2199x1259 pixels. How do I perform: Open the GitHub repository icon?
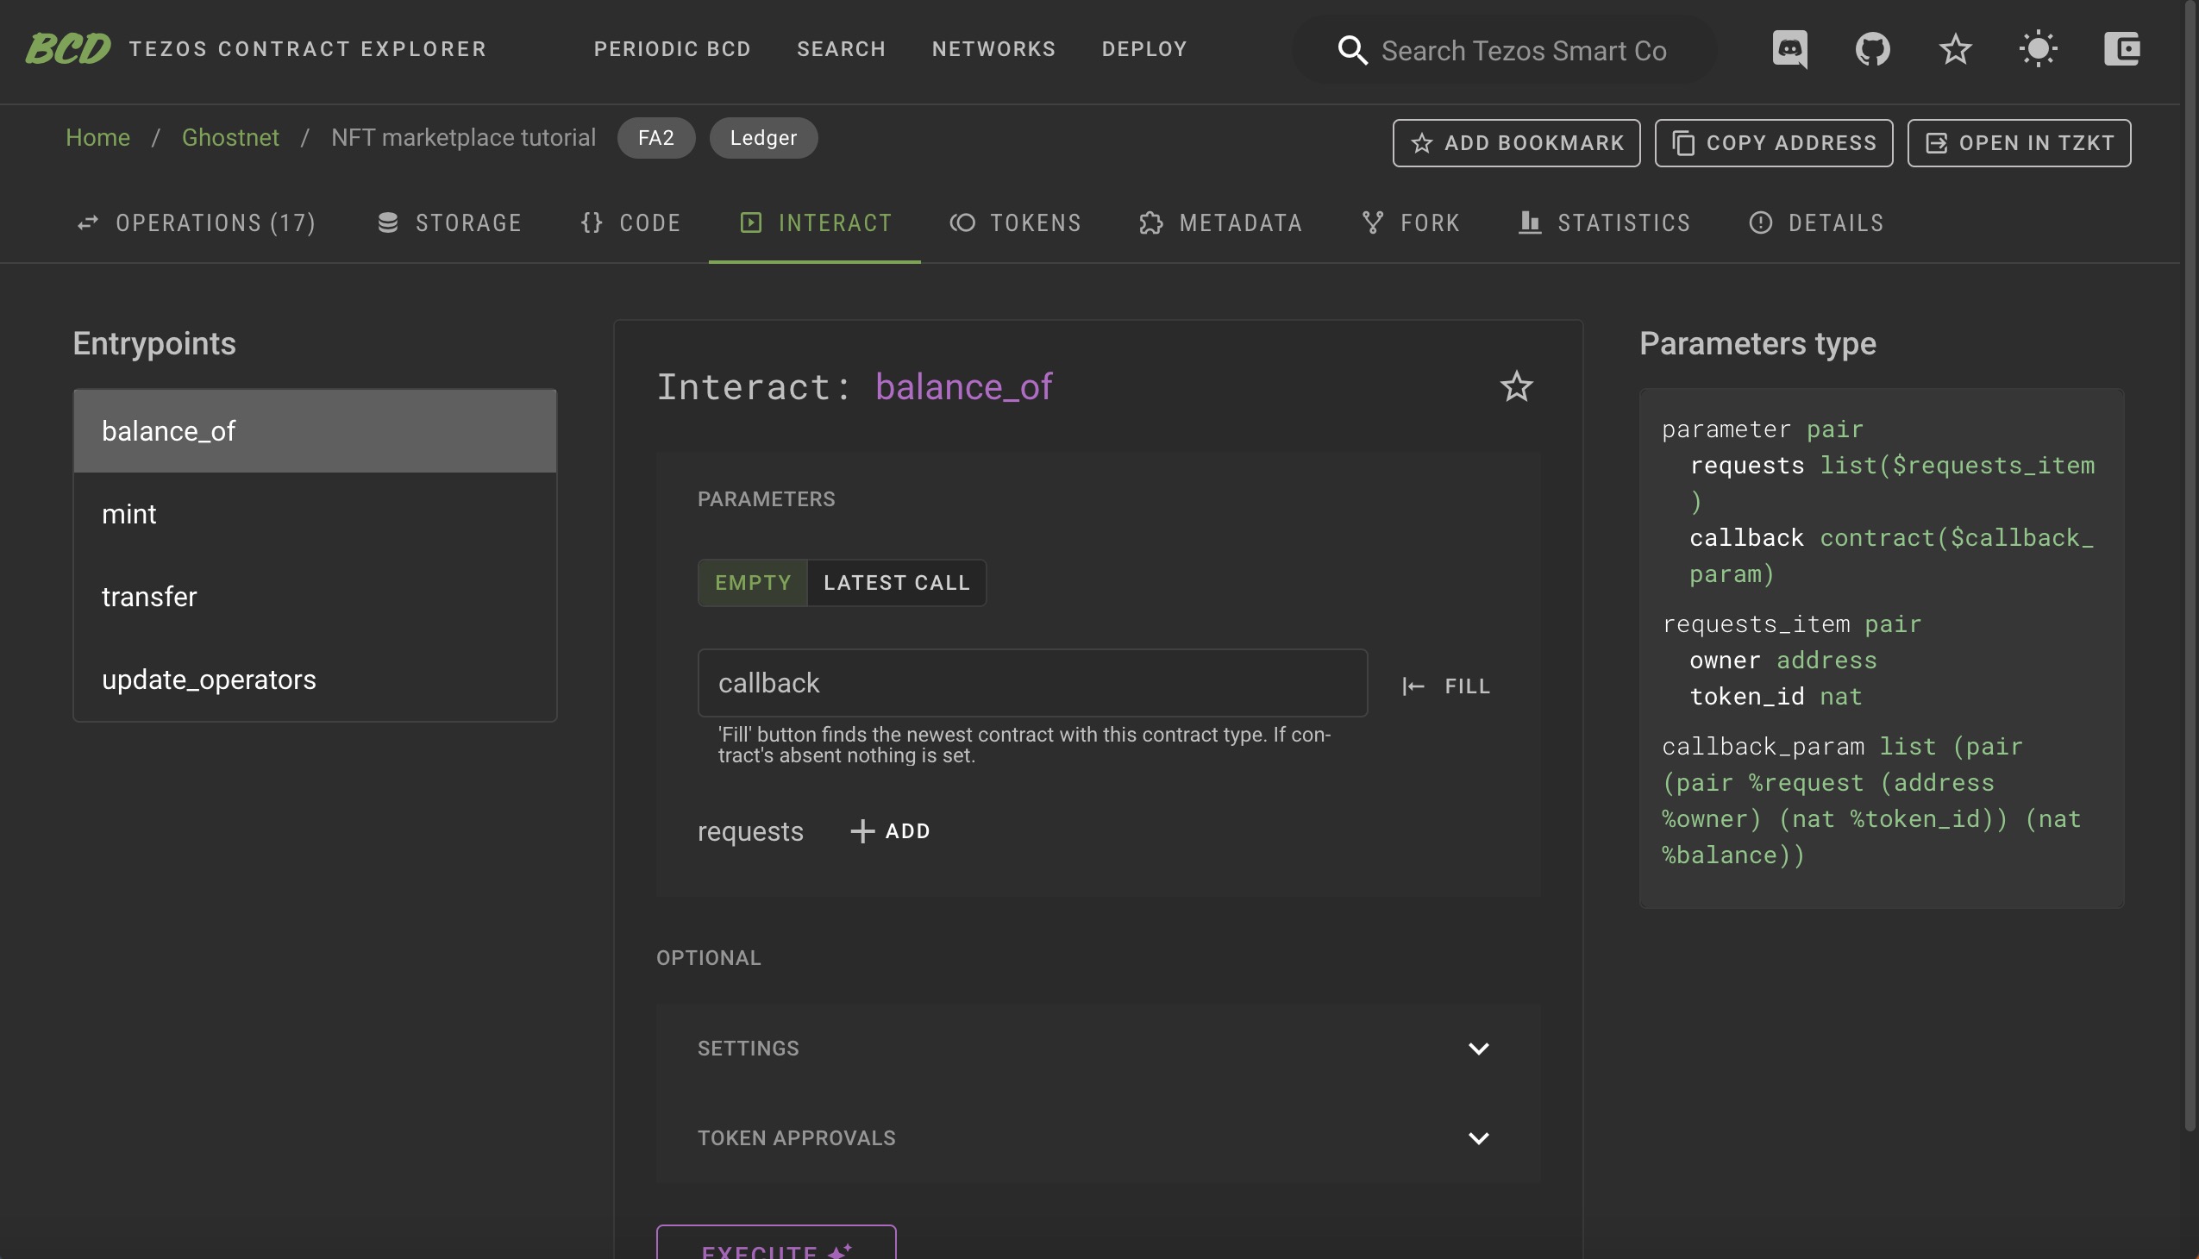tap(1872, 49)
